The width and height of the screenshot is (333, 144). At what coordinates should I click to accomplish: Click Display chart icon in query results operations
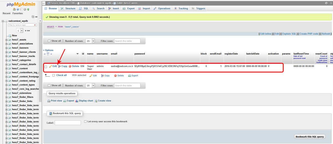pyautogui.click(x=77, y=101)
